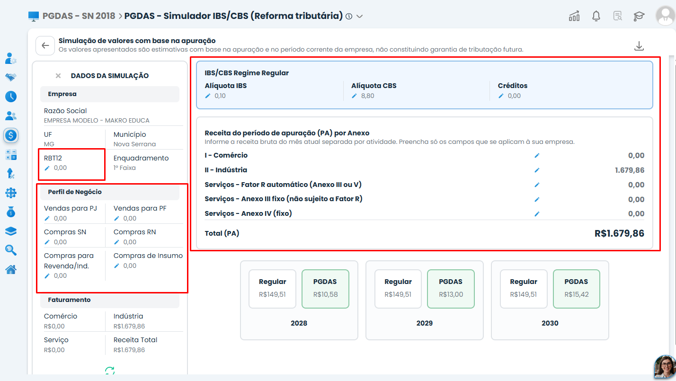
Task: Open the user settings sidebar icon
Action: (x=11, y=58)
